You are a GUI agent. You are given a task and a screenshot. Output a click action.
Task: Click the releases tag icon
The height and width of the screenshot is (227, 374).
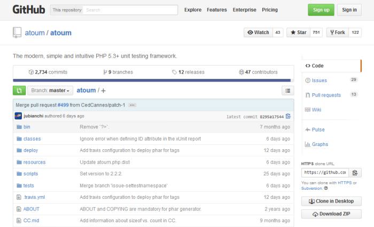[x=174, y=72]
